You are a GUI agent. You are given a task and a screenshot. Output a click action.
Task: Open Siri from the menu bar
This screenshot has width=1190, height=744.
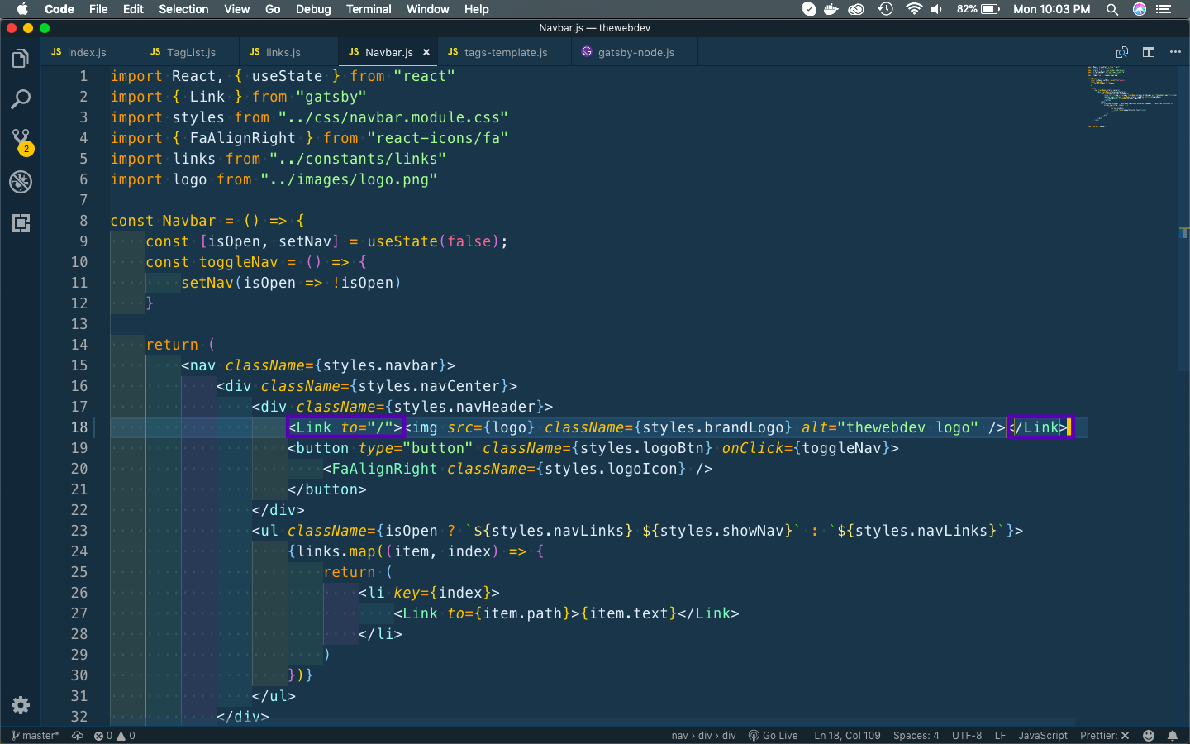coord(1140,9)
